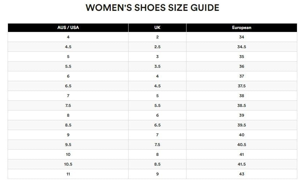Click the Women's Shoes Size Guide title

tap(152, 8)
